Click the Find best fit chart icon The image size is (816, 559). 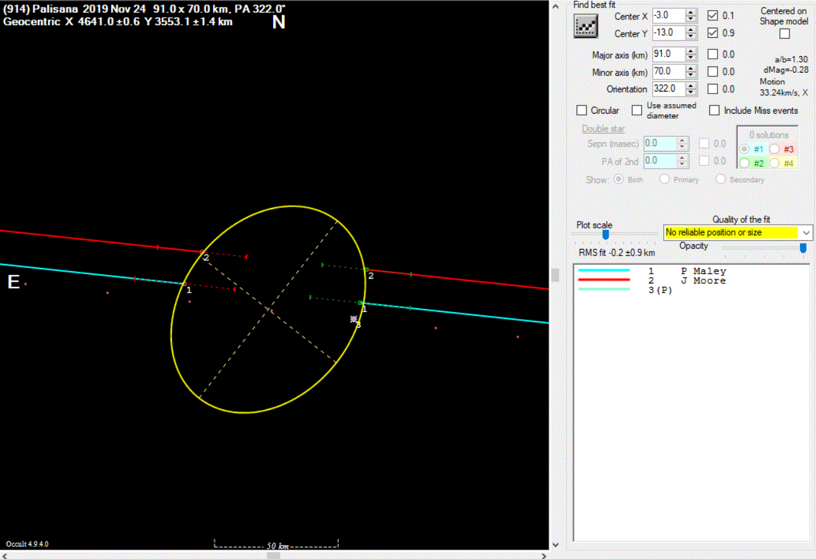coord(585,26)
